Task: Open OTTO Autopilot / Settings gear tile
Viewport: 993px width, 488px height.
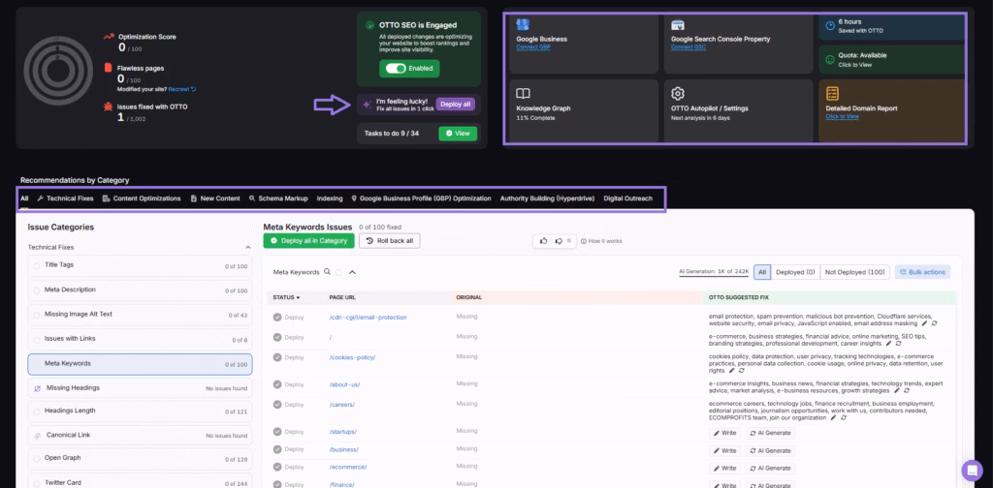Action: 678,94
